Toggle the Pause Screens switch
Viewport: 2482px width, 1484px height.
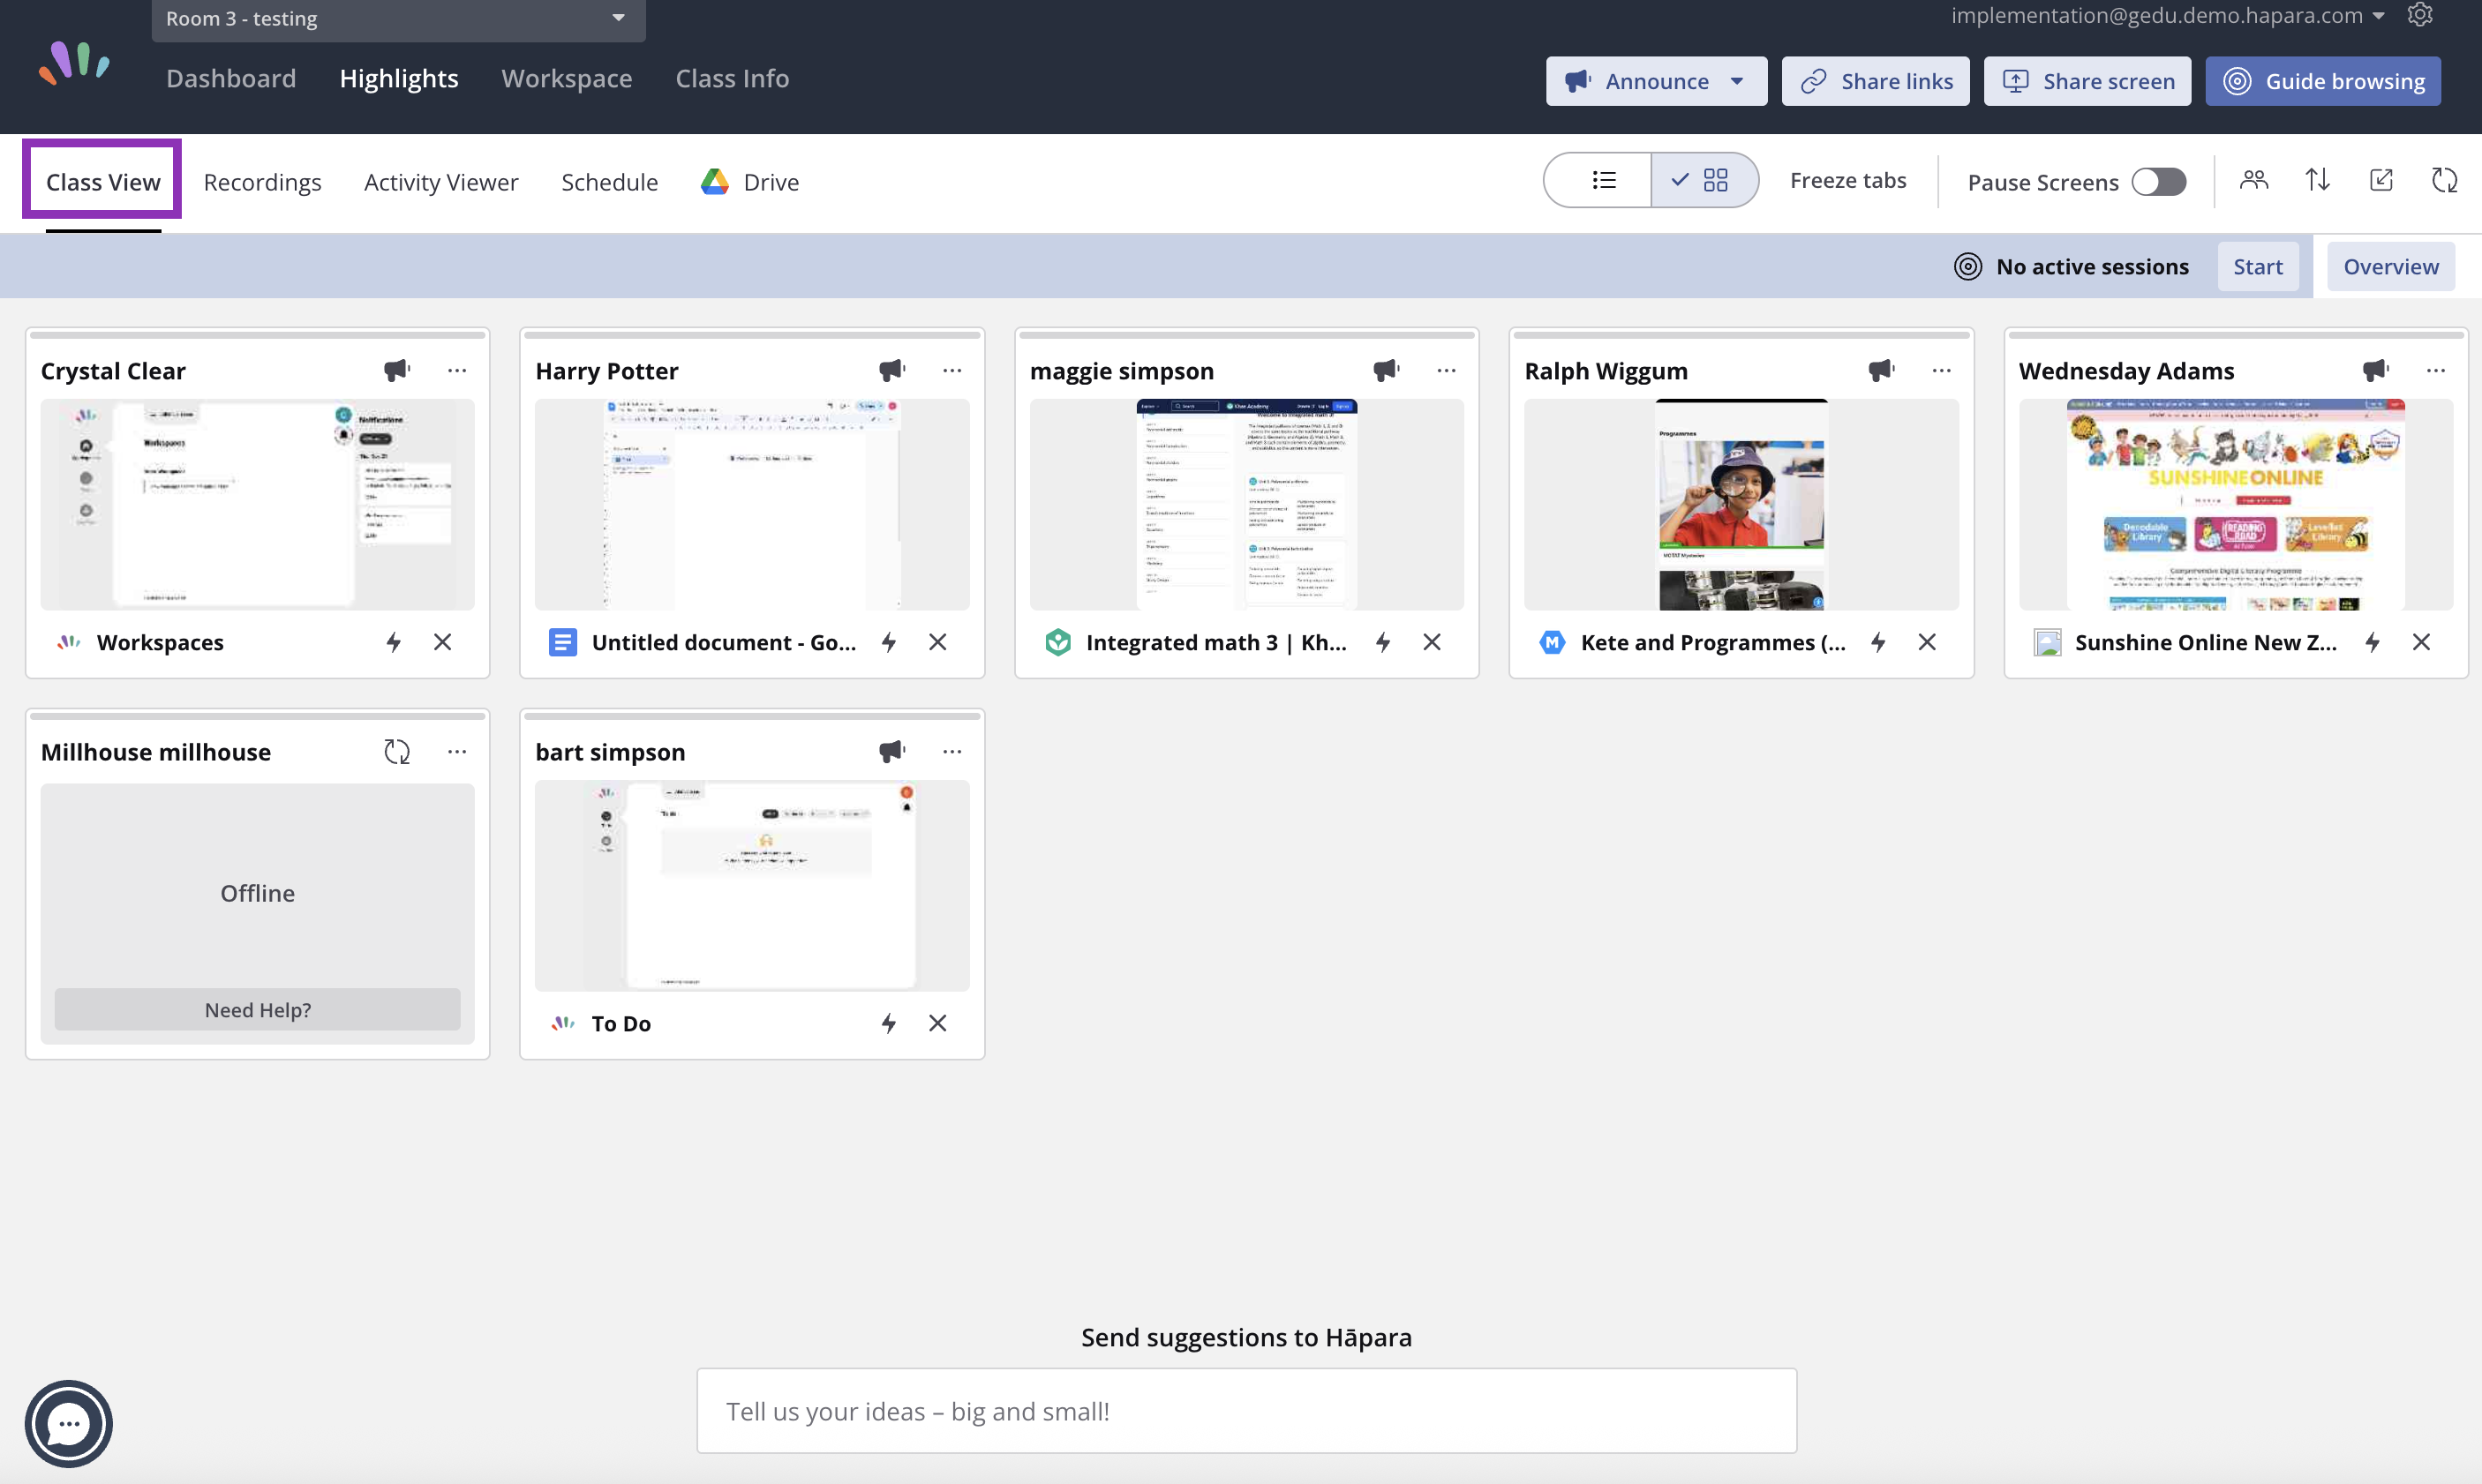pyautogui.click(x=2158, y=181)
